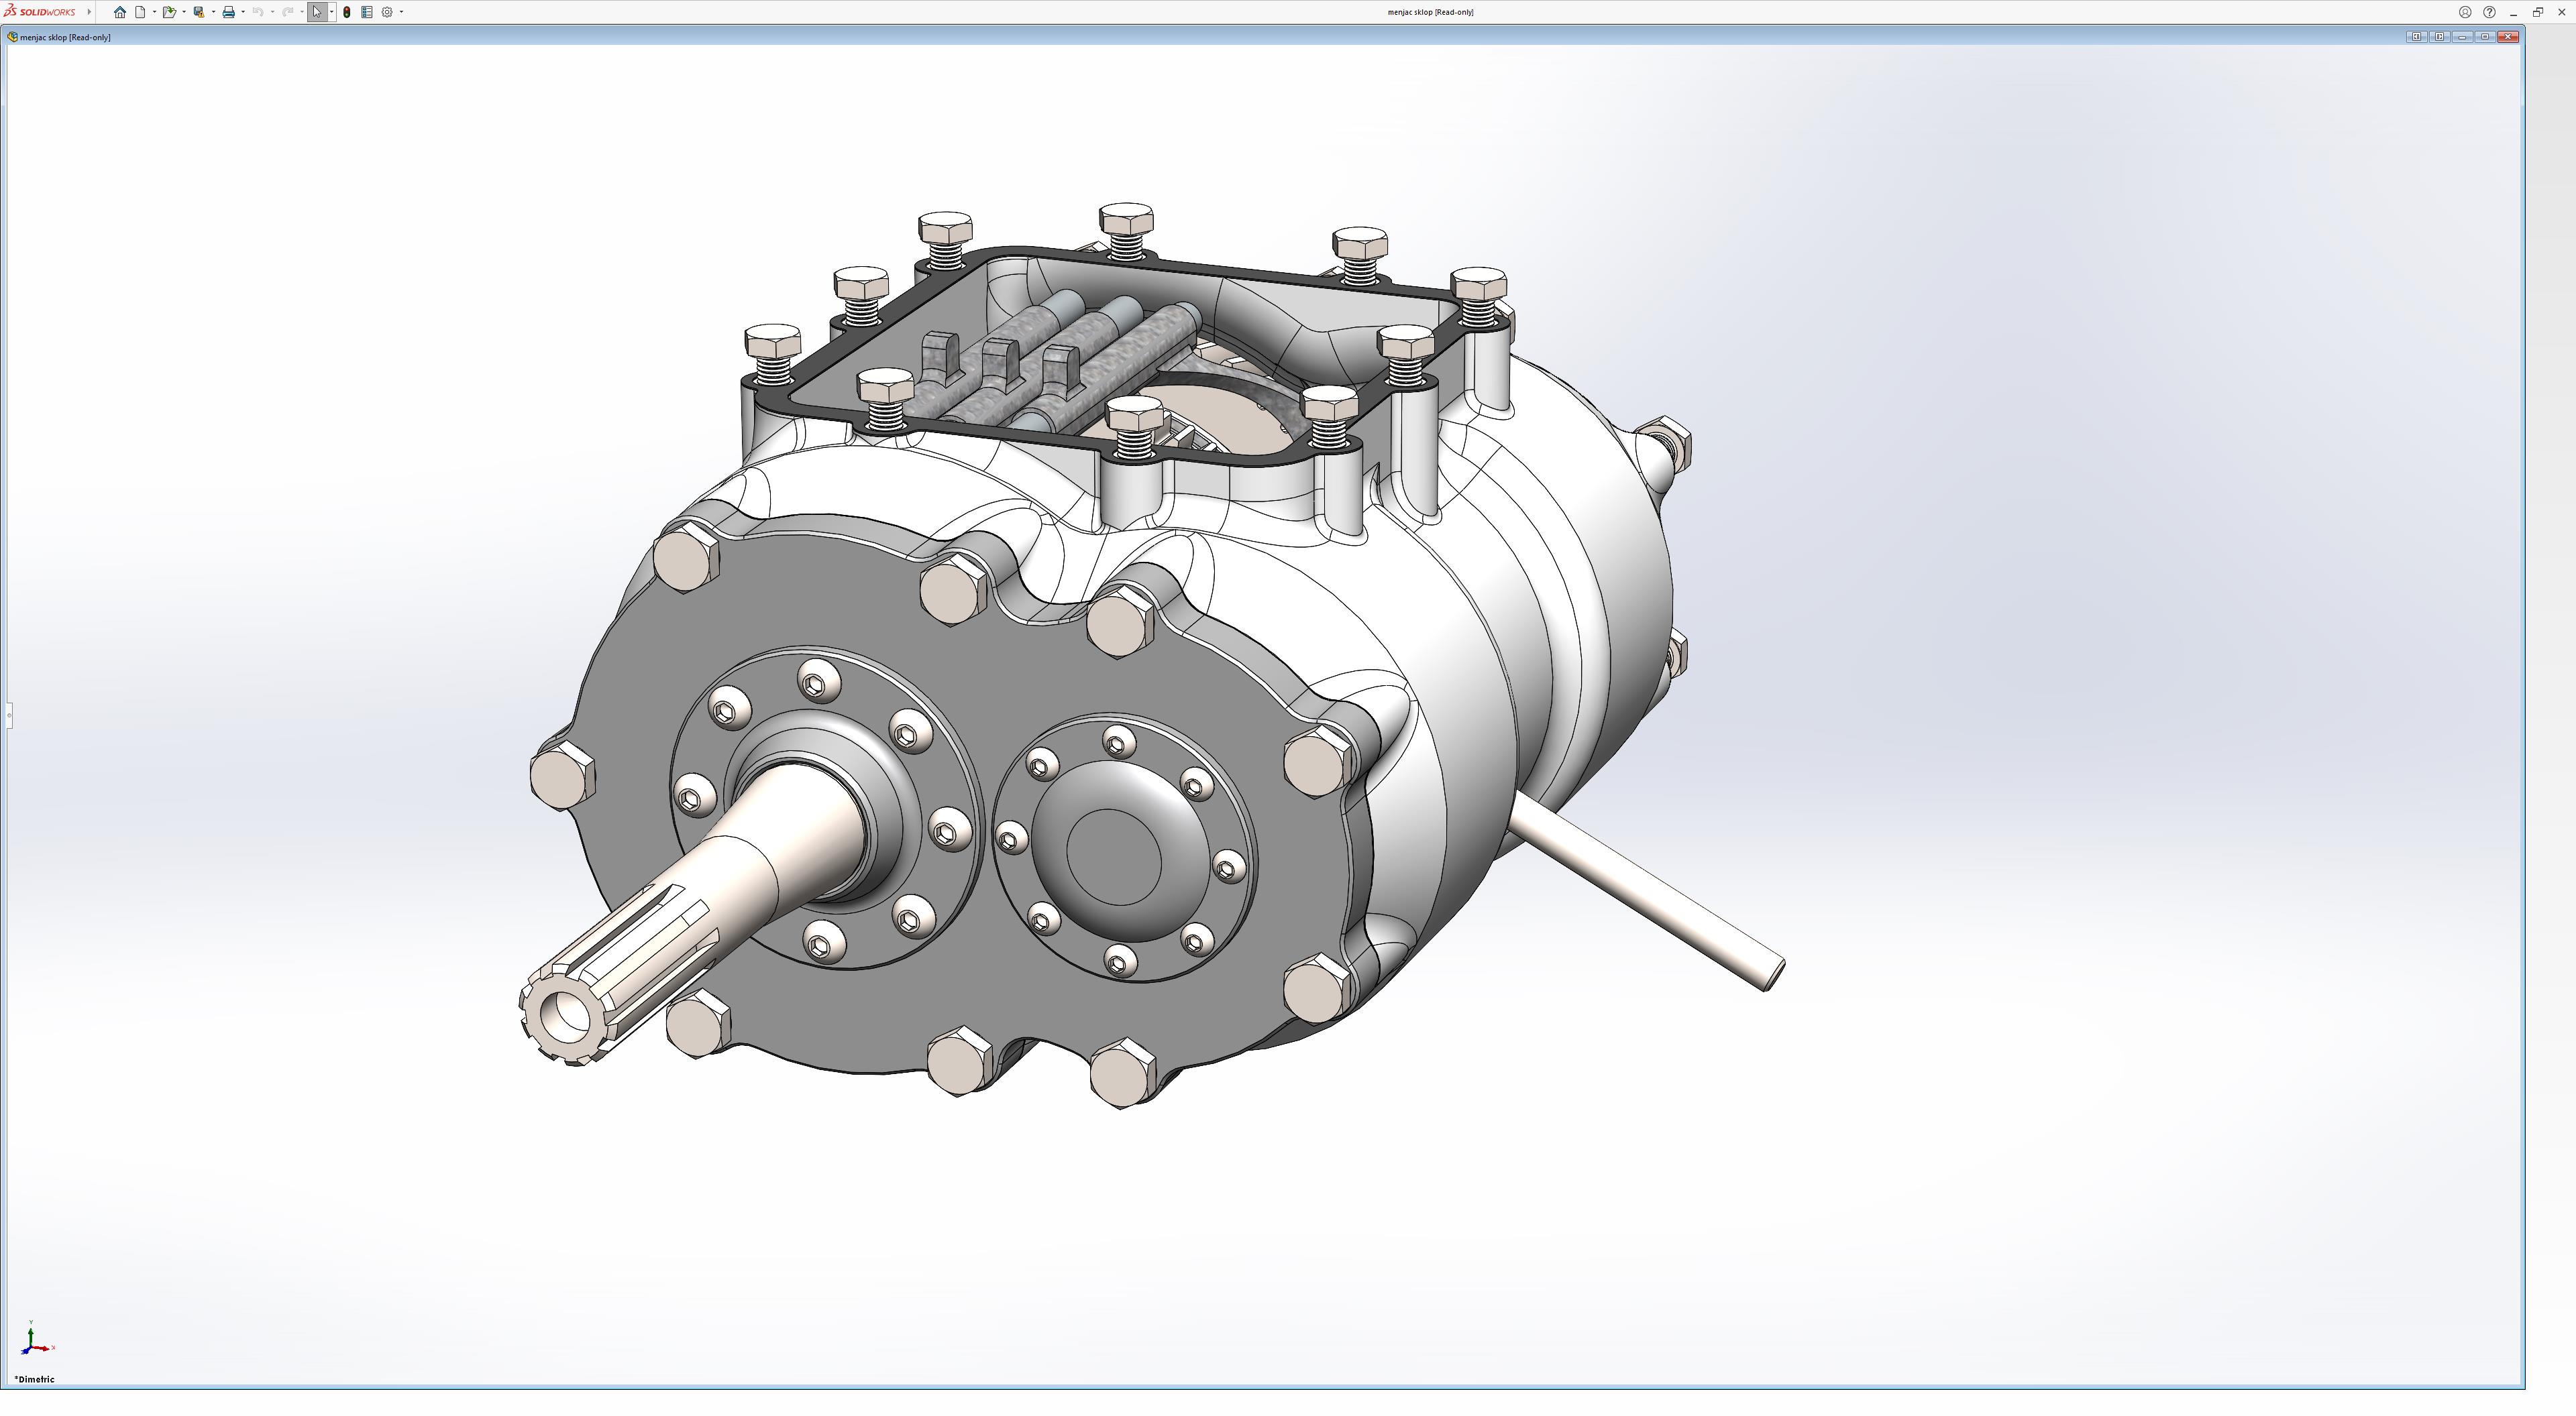The image size is (2576, 1416).
Task: Click the user login account icon
Action: pyautogui.click(x=2465, y=12)
